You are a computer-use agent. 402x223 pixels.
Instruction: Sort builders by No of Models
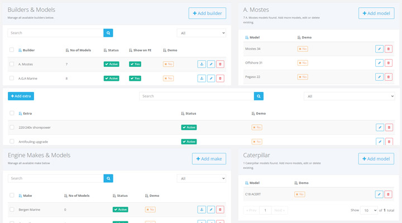click(x=78, y=50)
